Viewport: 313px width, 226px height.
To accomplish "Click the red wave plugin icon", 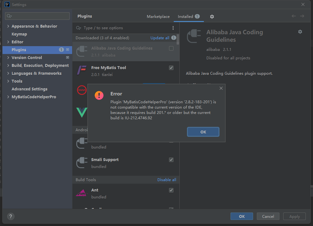I will (x=82, y=90).
